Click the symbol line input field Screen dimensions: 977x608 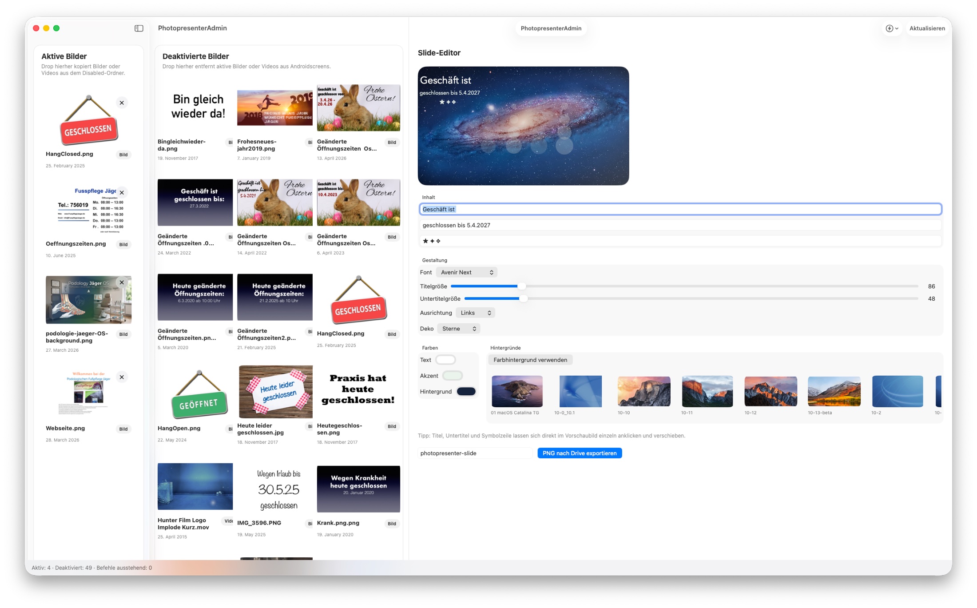680,241
